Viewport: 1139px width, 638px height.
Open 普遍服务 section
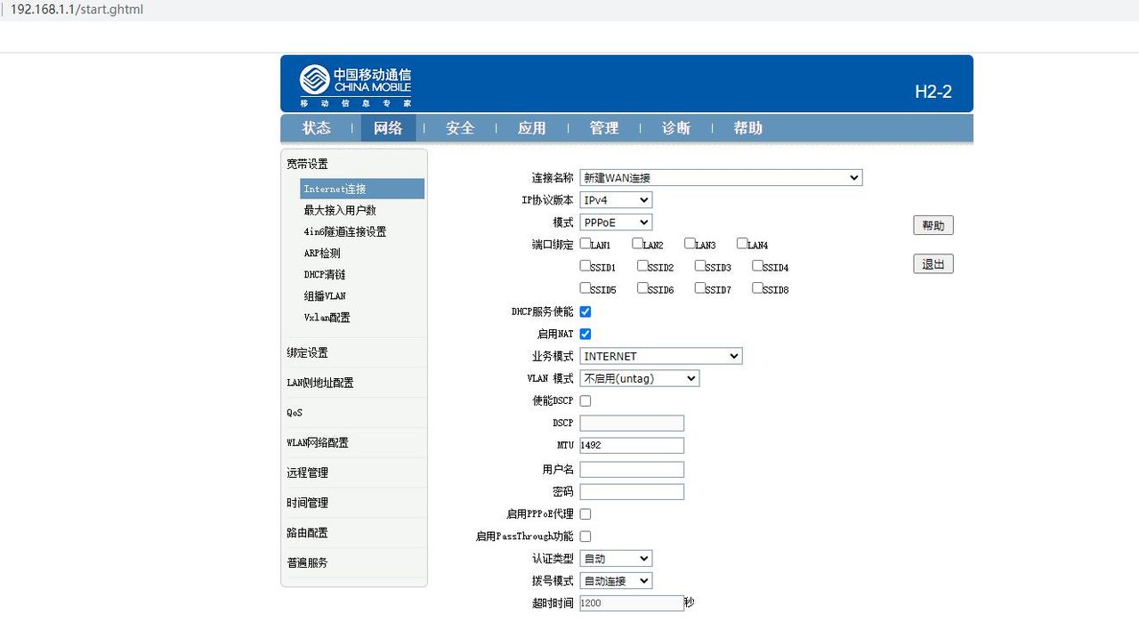pos(307,562)
